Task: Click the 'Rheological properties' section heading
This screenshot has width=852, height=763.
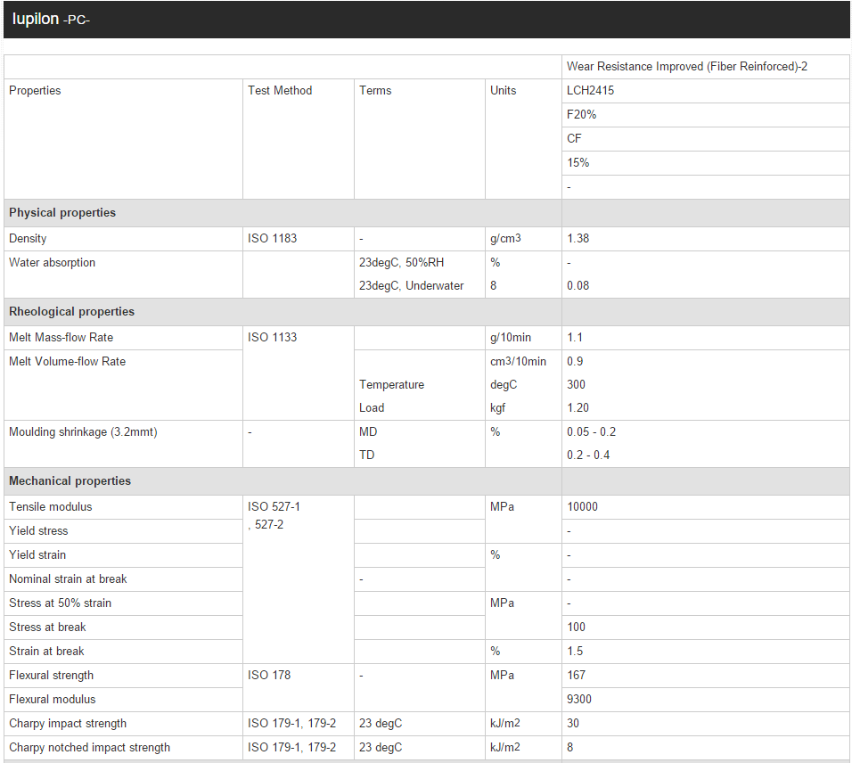Action: pyautogui.click(x=71, y=311)
